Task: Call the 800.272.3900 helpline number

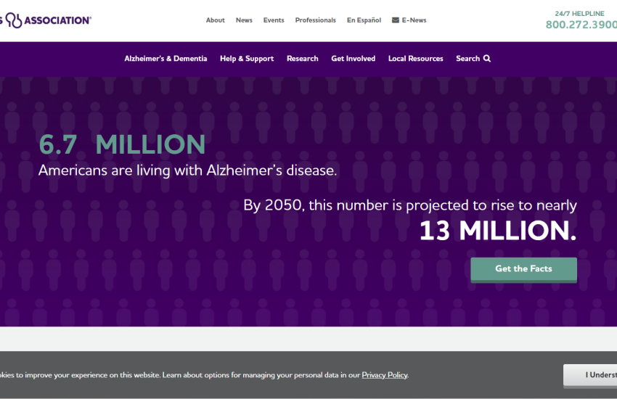Action: point(581,25)
